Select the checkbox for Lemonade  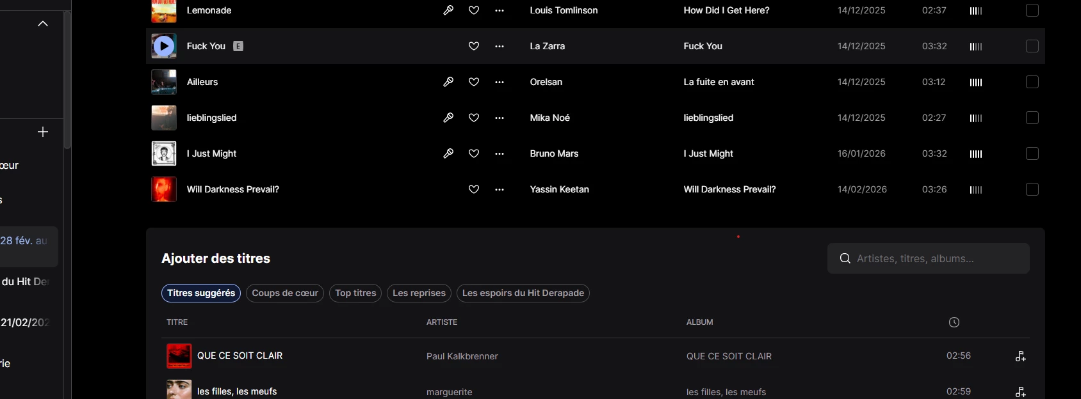1032,10
